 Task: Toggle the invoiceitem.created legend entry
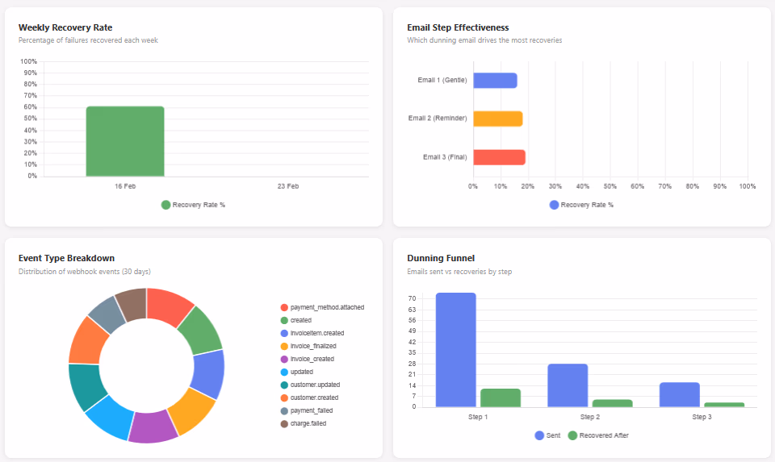[x=316, y=333]
